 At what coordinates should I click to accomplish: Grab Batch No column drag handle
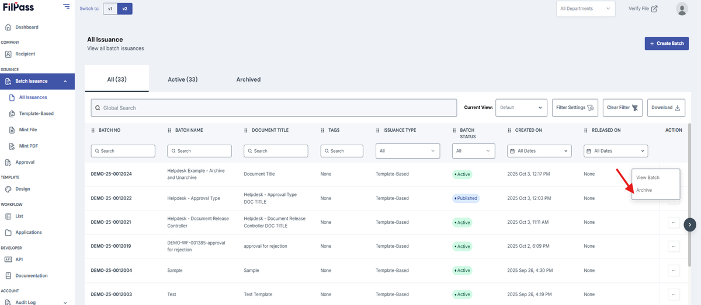click(x=93, y=131)
